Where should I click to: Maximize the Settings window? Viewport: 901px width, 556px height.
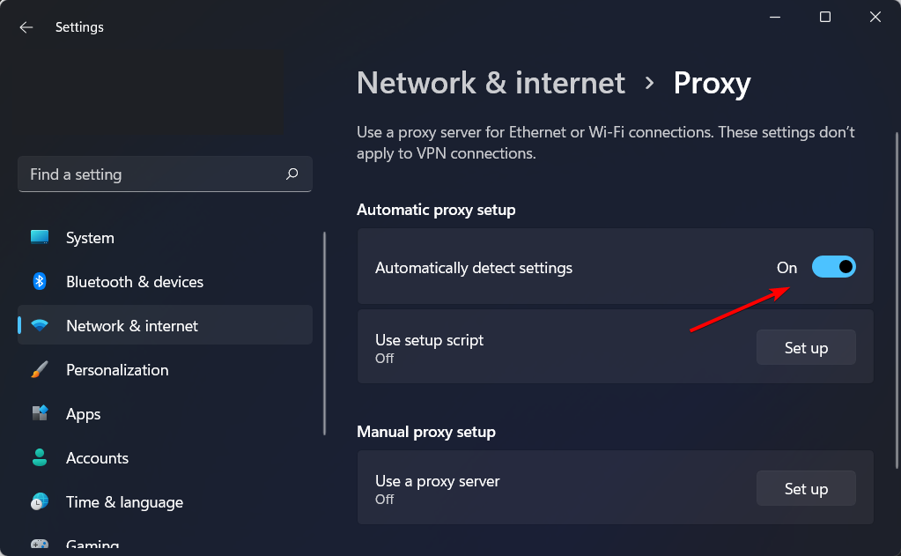click(x=825, y=18)
